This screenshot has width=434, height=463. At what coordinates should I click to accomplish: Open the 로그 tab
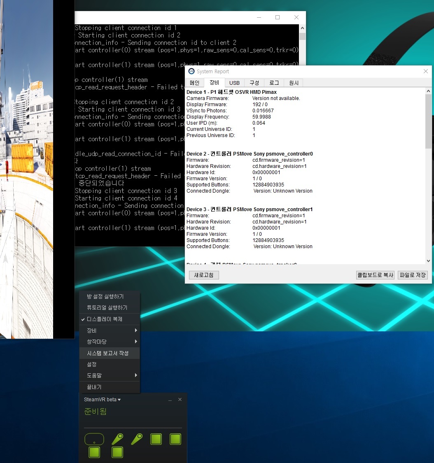pyautogui.click(x=274, y=83)
